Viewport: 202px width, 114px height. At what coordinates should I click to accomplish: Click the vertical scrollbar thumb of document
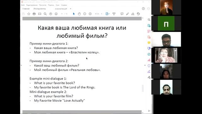(x=143, y=88)
